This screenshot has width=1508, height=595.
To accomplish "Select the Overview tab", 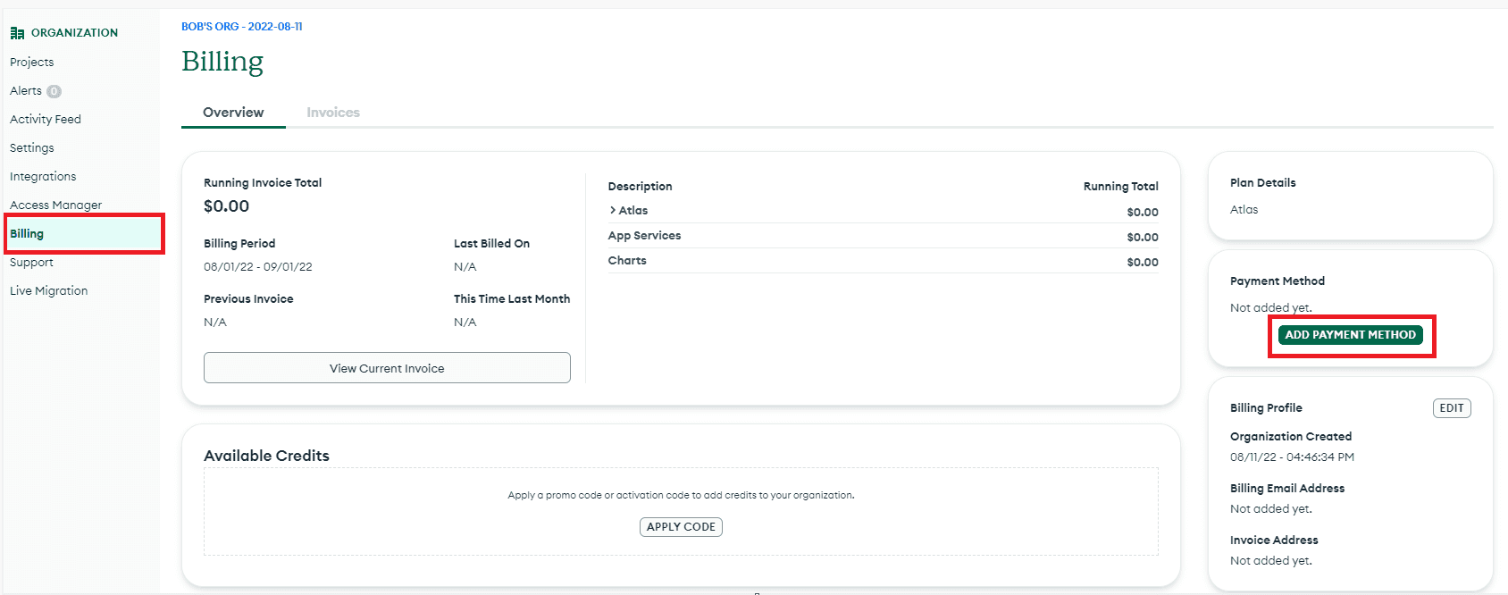I will (233, 113).
